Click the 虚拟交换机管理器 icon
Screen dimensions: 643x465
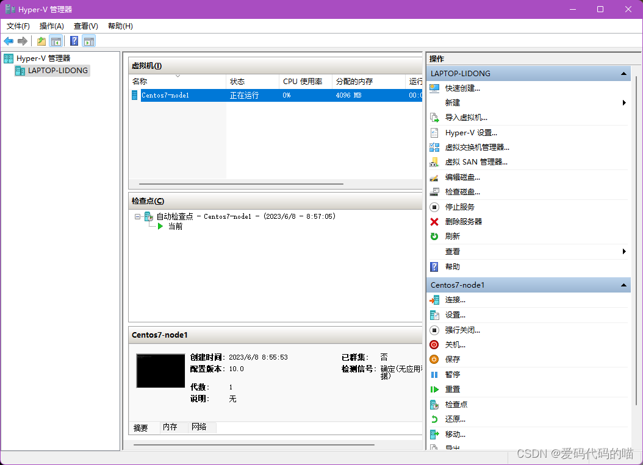point(434,147)
